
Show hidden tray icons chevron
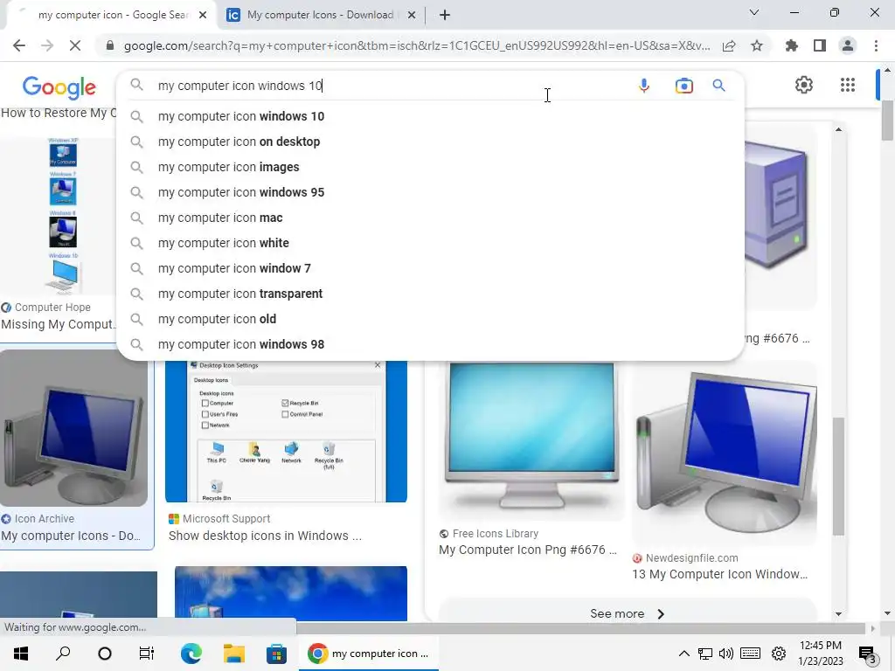click(x=683, y=654)
